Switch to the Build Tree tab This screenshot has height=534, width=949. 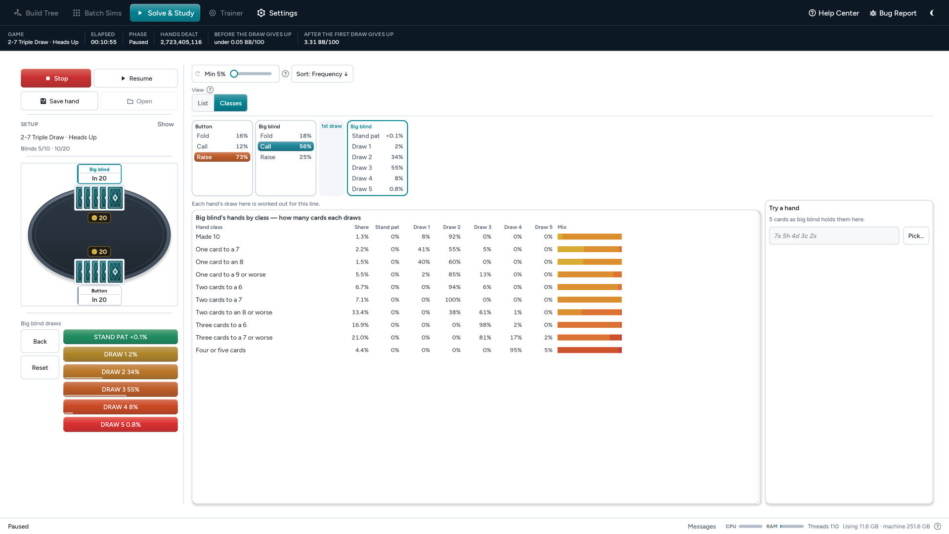click(36, 13)
